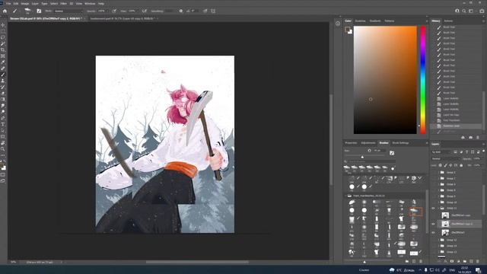Open the File menu
The image size is (487, 274).
point(8,3)
